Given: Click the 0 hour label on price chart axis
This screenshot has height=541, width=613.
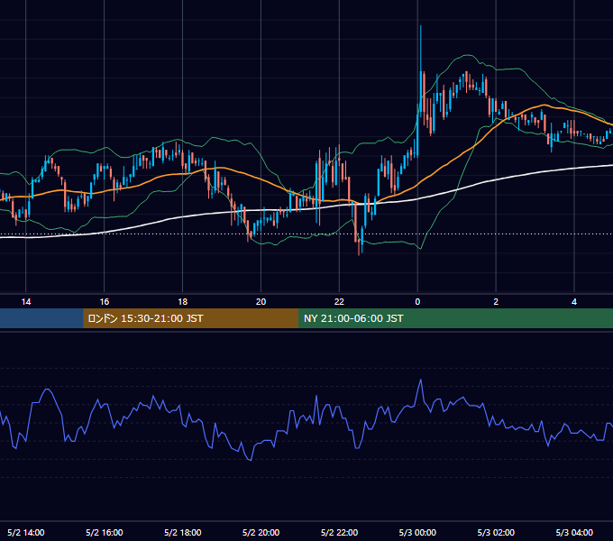Looking at the screenshot, I should [417, 302].
